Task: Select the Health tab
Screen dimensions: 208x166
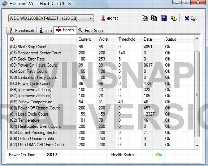Action: [x=65, y=30]
